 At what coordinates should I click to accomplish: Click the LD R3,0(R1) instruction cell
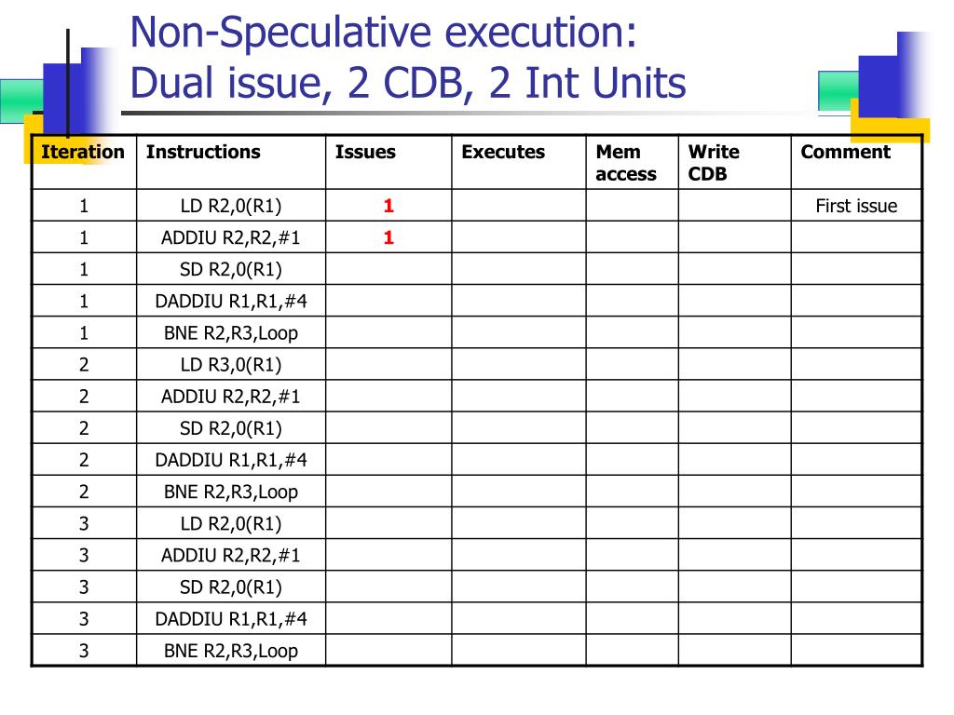[x=231, y=365]
